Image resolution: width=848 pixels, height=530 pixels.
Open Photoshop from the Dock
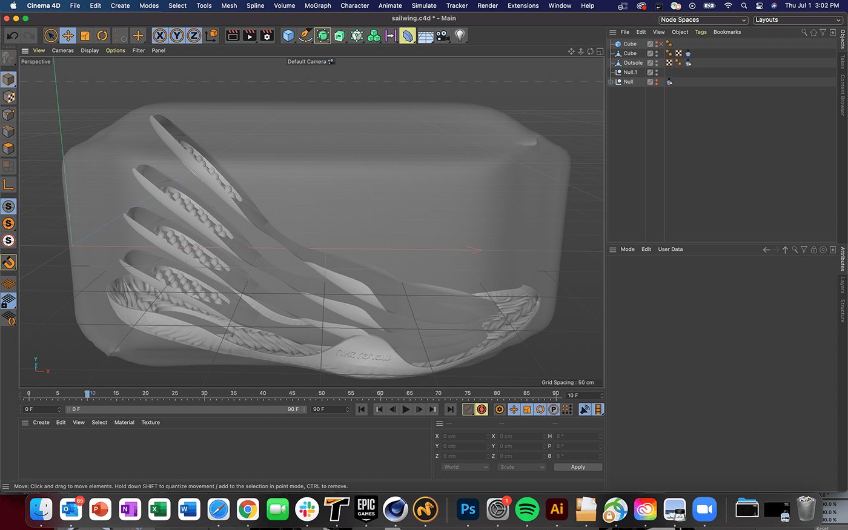click(468, 509)
